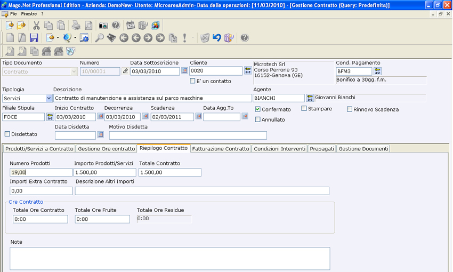Click pencil icon next to Numero field
The width and height of the screenshot is (453, 272).
point(125,71)
